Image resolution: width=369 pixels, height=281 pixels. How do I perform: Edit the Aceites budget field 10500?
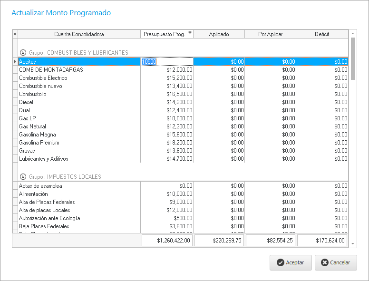166,62
